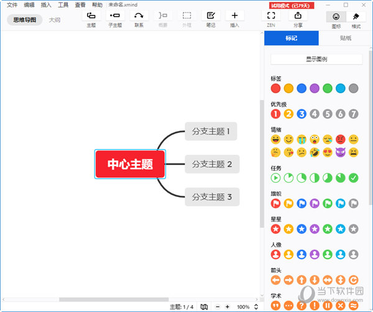Create a relationship with 联系 tool

click(139, 19)
